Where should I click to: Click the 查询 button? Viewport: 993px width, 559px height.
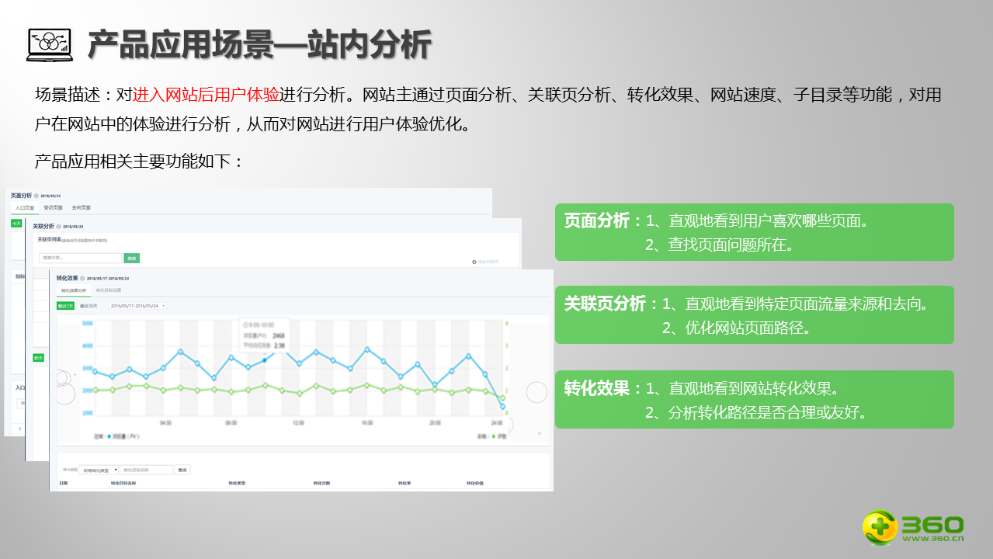(x=182, y=470)
